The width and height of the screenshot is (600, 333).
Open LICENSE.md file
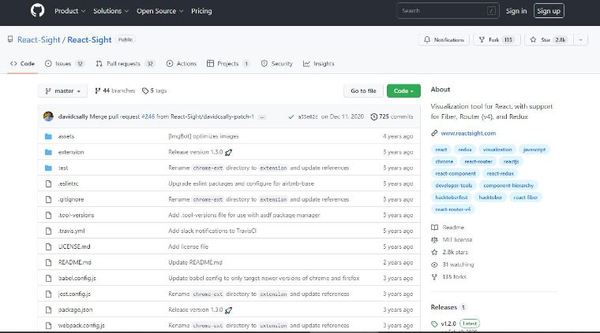click(x=74, y=246)
